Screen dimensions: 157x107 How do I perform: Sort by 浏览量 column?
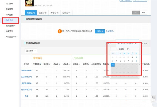coord(76,64)
